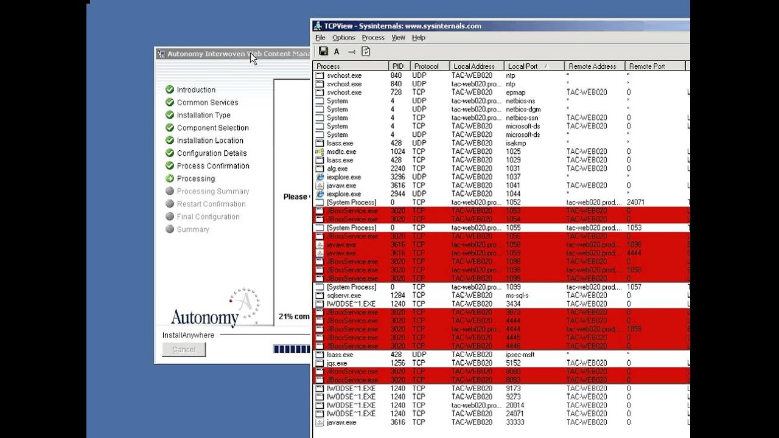The height and width of the screenshot is (438, 779).
Task: Click the 'Summary' step label in installer
Action: pyautogui.click(x=193, y=229)
